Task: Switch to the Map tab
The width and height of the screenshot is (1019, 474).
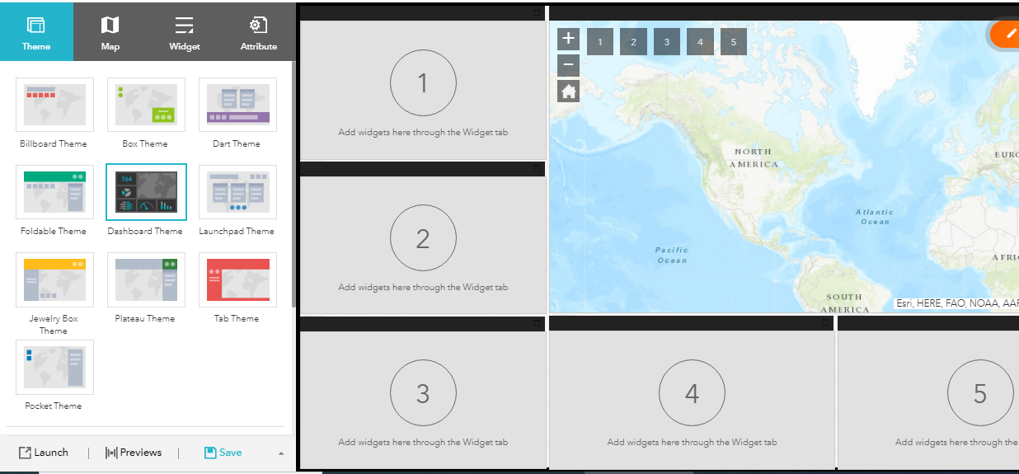Action: coord(110,31)
